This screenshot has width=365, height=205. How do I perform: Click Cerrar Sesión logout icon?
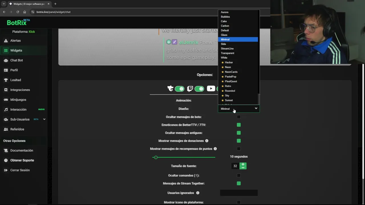(6, 170)
